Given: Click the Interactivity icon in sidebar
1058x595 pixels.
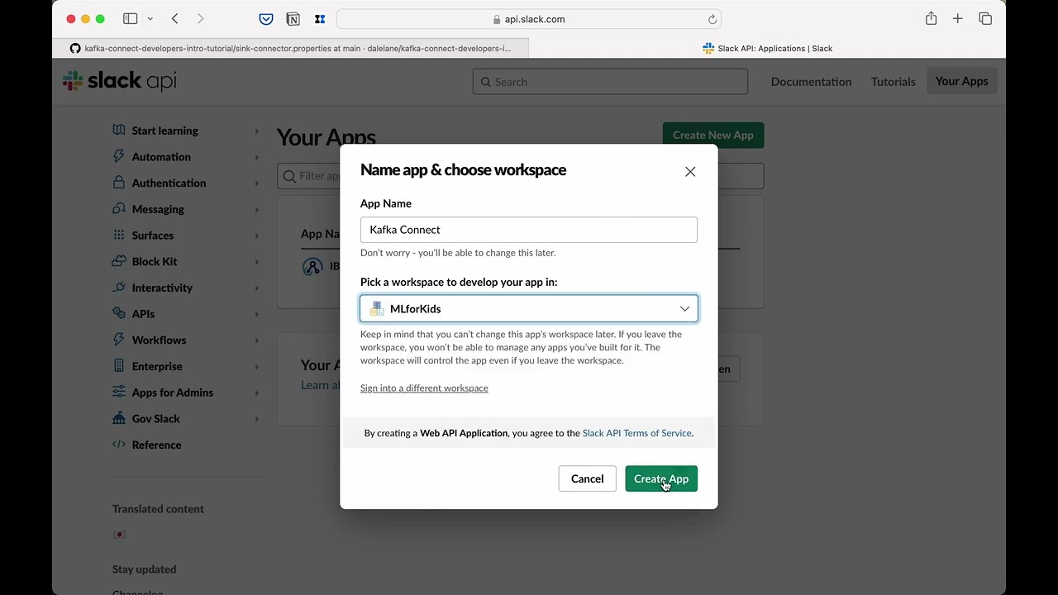Looking at the screenshot, I should tap(119, 288).
